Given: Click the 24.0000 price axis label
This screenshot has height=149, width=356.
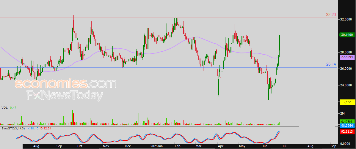Looking at the screenshot, I should coord(346,85).
